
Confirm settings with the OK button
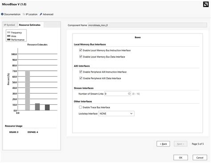pyautogui.click(x=181, y=158)
